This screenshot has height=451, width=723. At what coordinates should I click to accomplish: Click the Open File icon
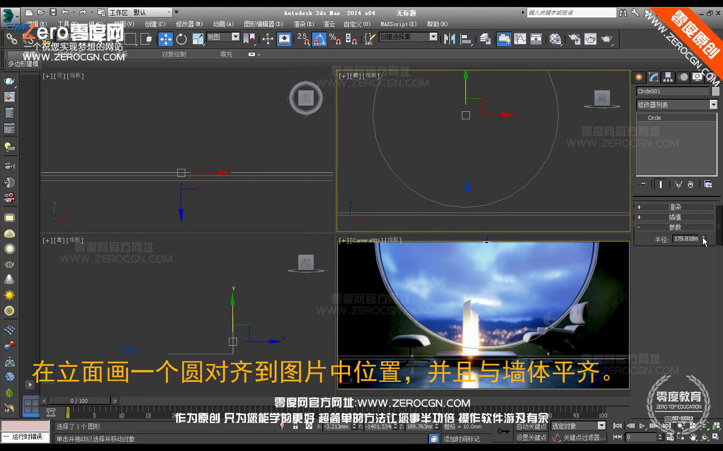coord(41,13)
